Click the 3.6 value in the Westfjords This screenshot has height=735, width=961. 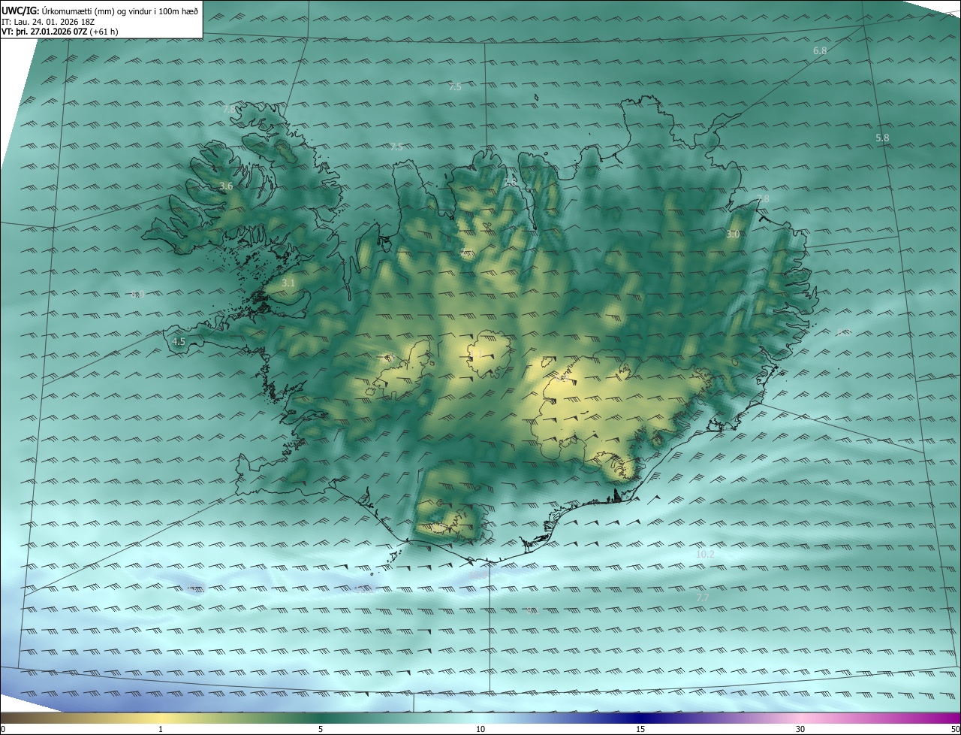[x=226, y=186]
